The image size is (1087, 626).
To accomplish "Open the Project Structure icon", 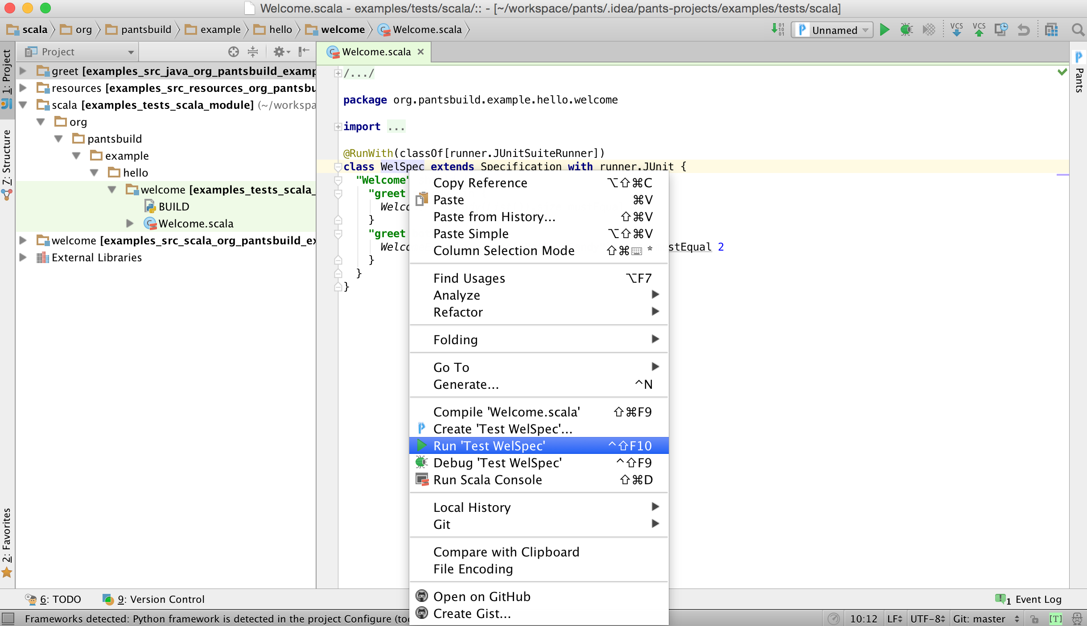I will point(1051,30).
